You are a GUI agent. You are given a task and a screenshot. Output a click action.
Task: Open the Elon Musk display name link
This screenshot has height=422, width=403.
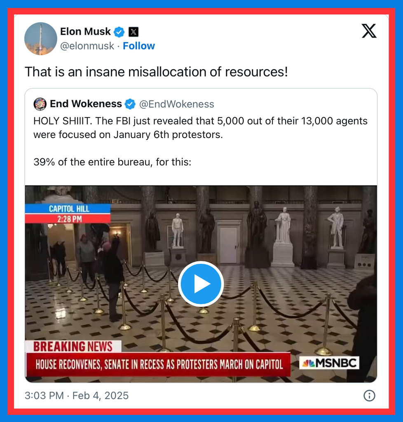(x=85, y=31)
